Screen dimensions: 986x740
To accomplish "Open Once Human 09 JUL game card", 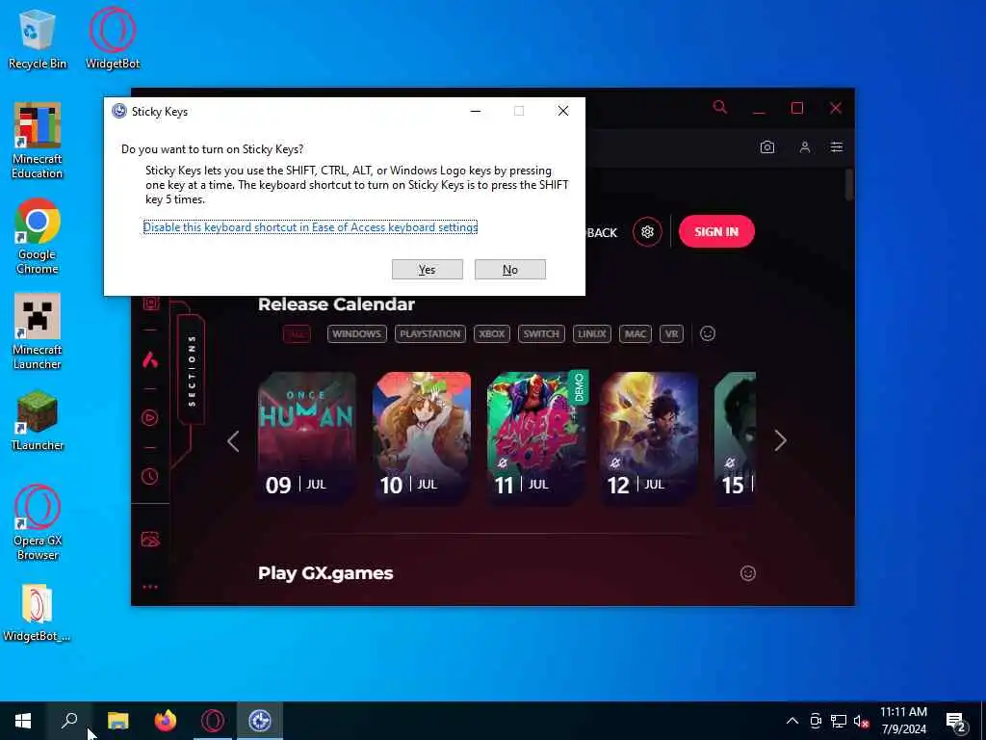I will point(307,437).
